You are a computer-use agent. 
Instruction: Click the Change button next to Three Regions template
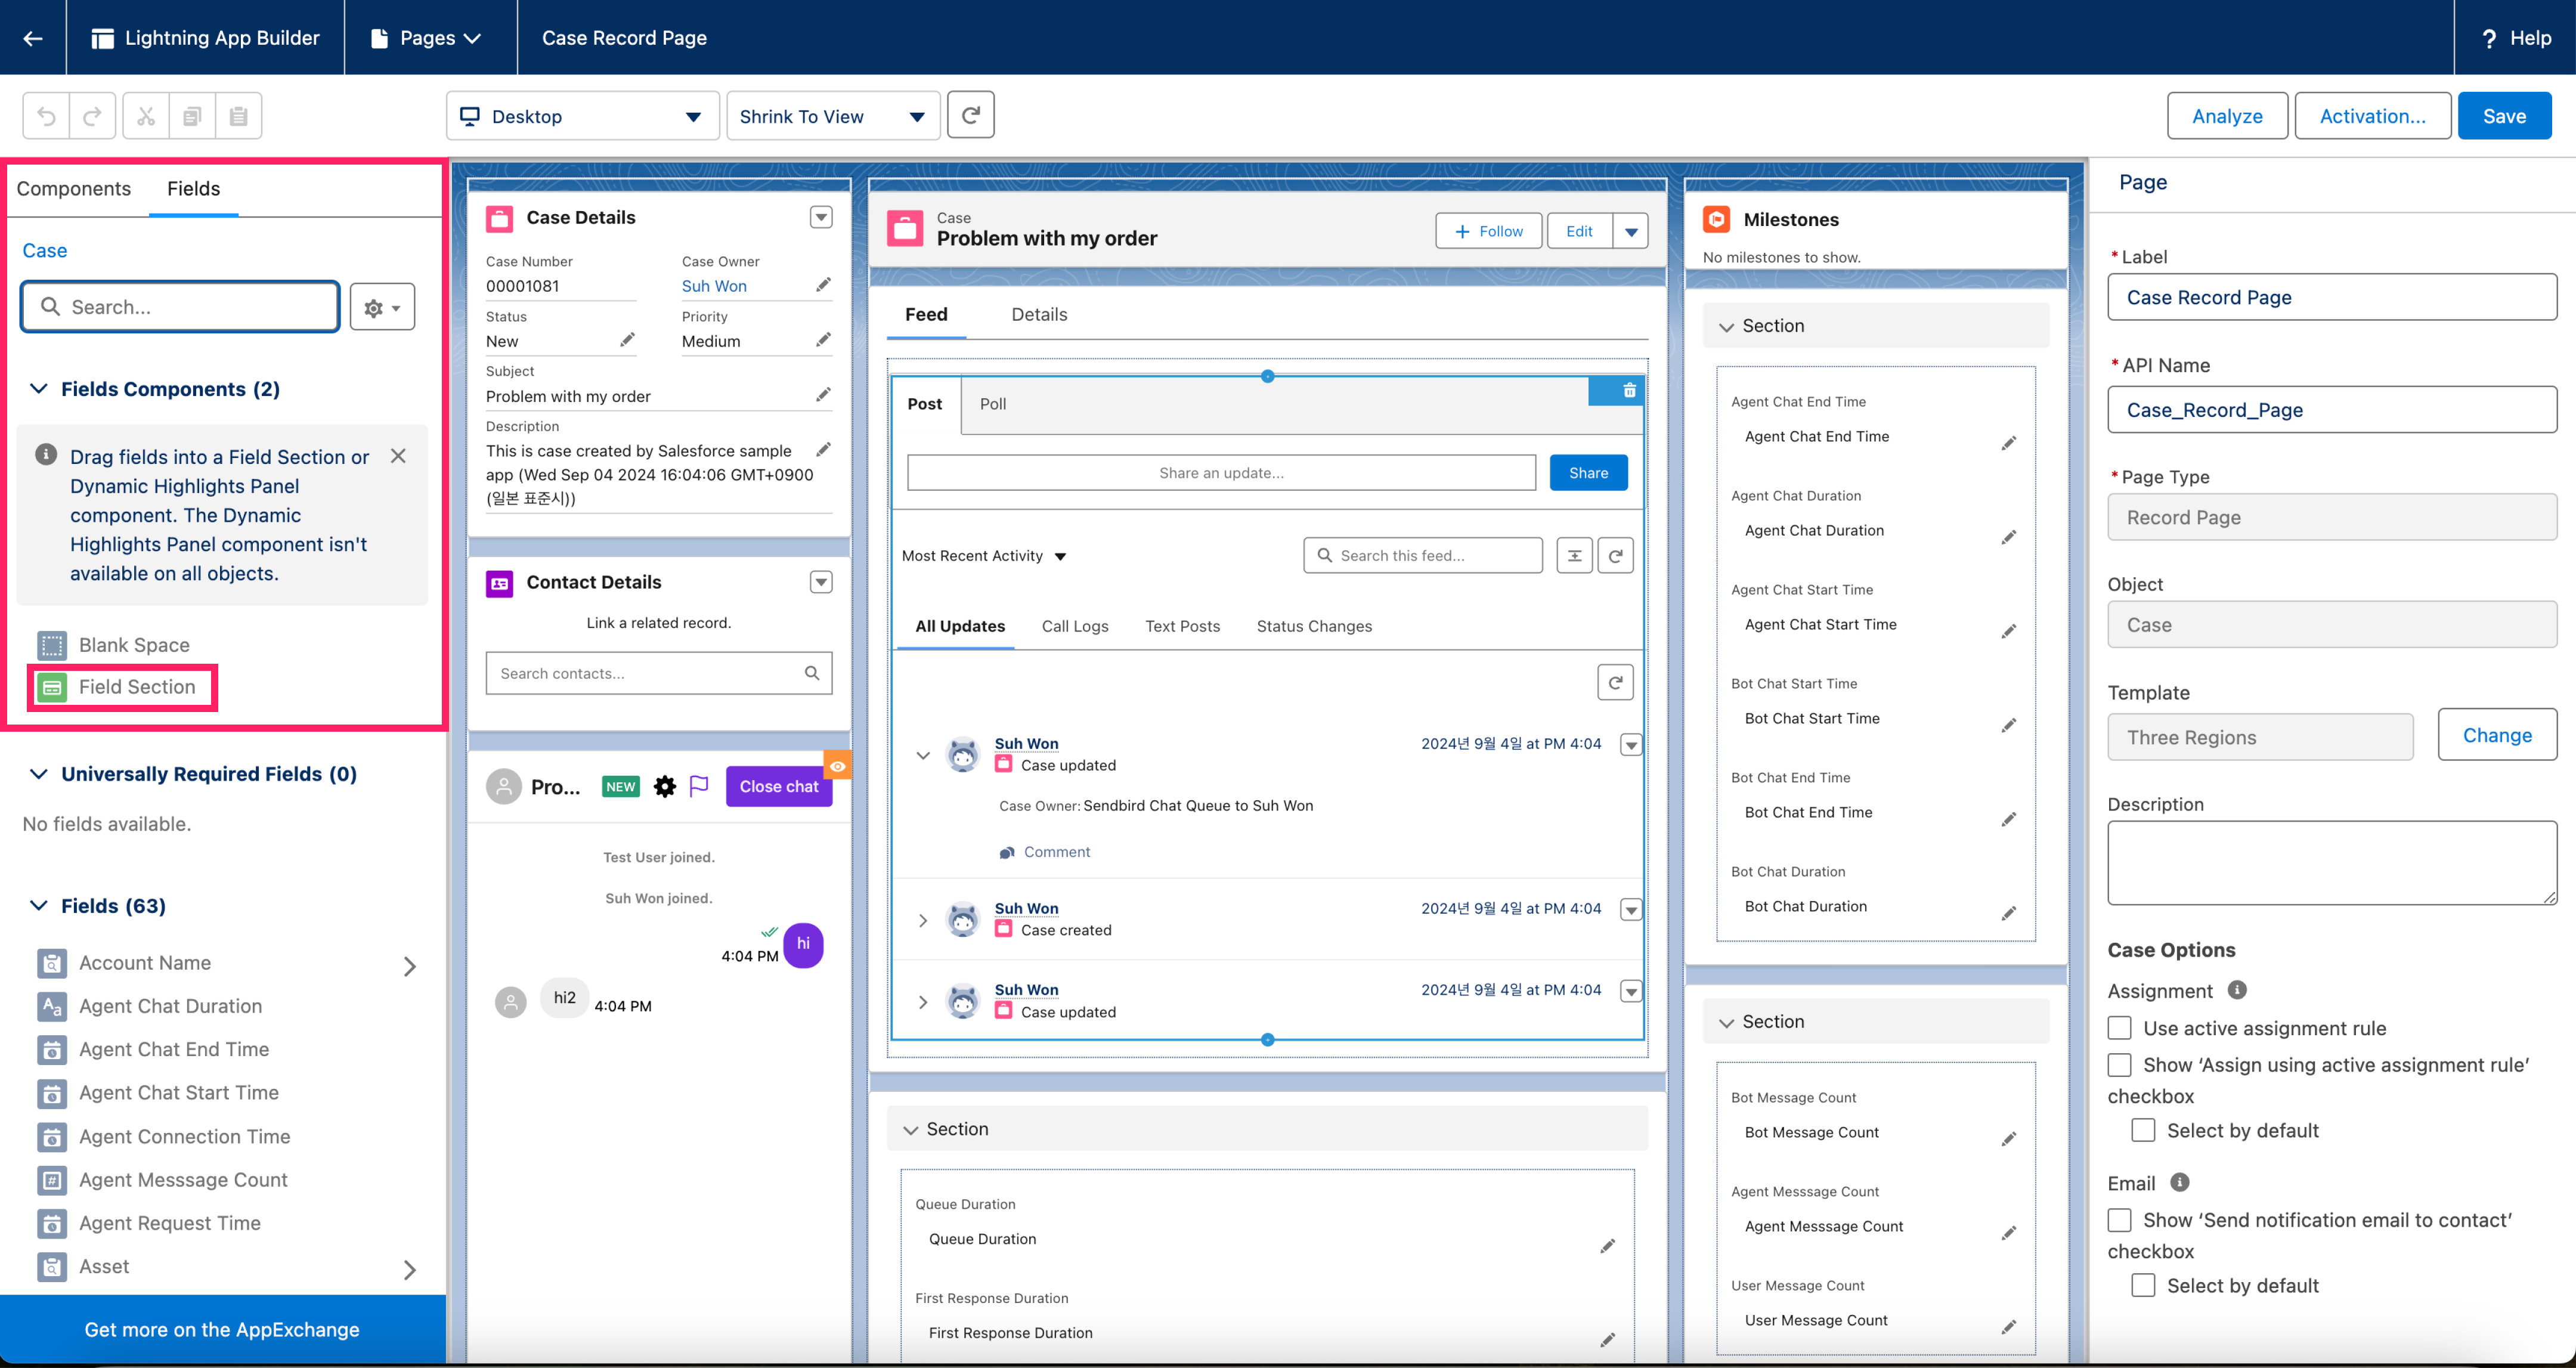point(2497,734)
